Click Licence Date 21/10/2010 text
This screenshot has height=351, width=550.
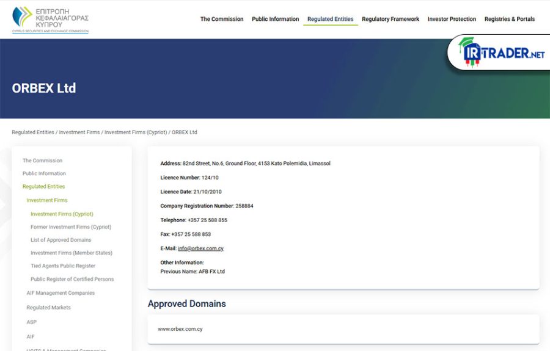coord(191,192)
